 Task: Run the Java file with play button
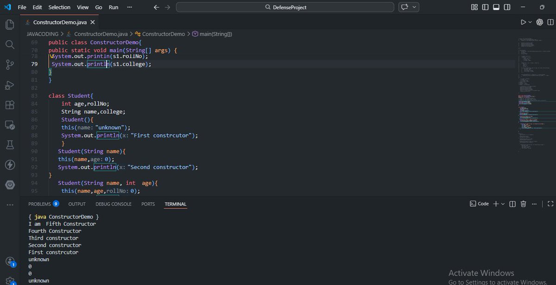click(523, 22)
